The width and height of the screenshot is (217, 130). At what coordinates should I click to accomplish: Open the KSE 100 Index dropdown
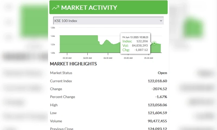click(108, 21)
